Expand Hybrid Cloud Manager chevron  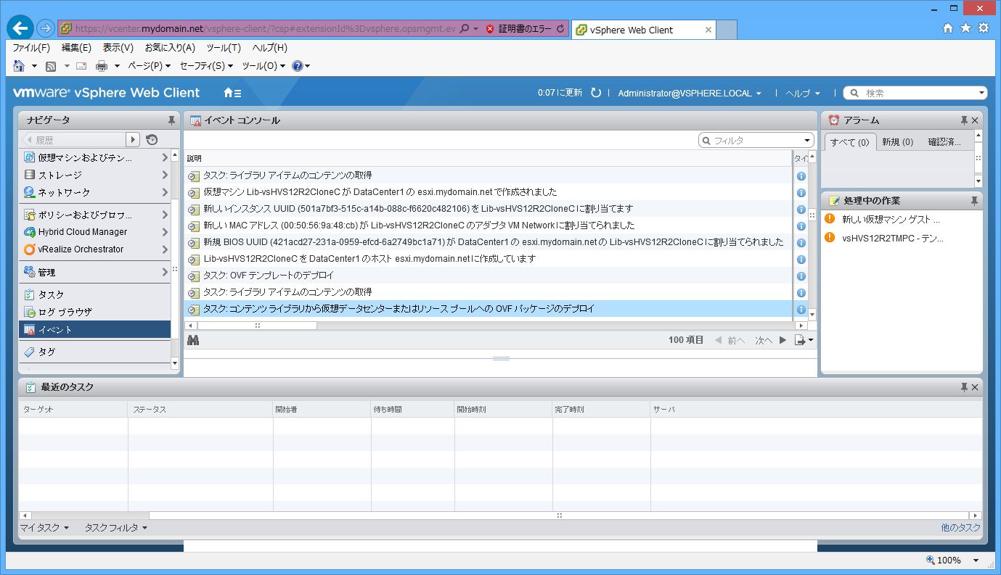(x=165, y=232)
